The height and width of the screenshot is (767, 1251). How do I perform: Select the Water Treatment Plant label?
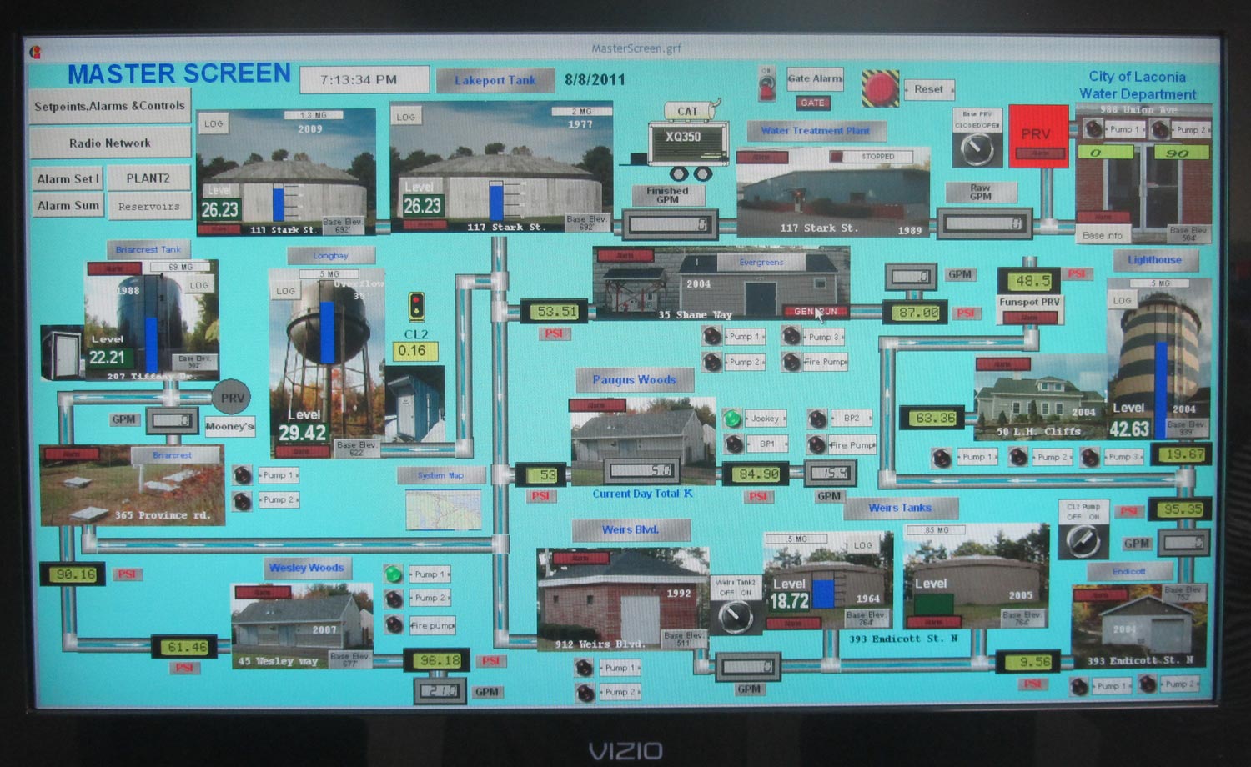(x=815, y=131)
